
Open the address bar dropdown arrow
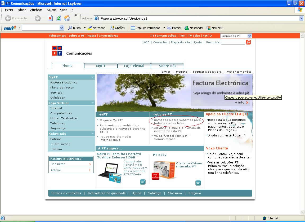[x=301, y=19]
